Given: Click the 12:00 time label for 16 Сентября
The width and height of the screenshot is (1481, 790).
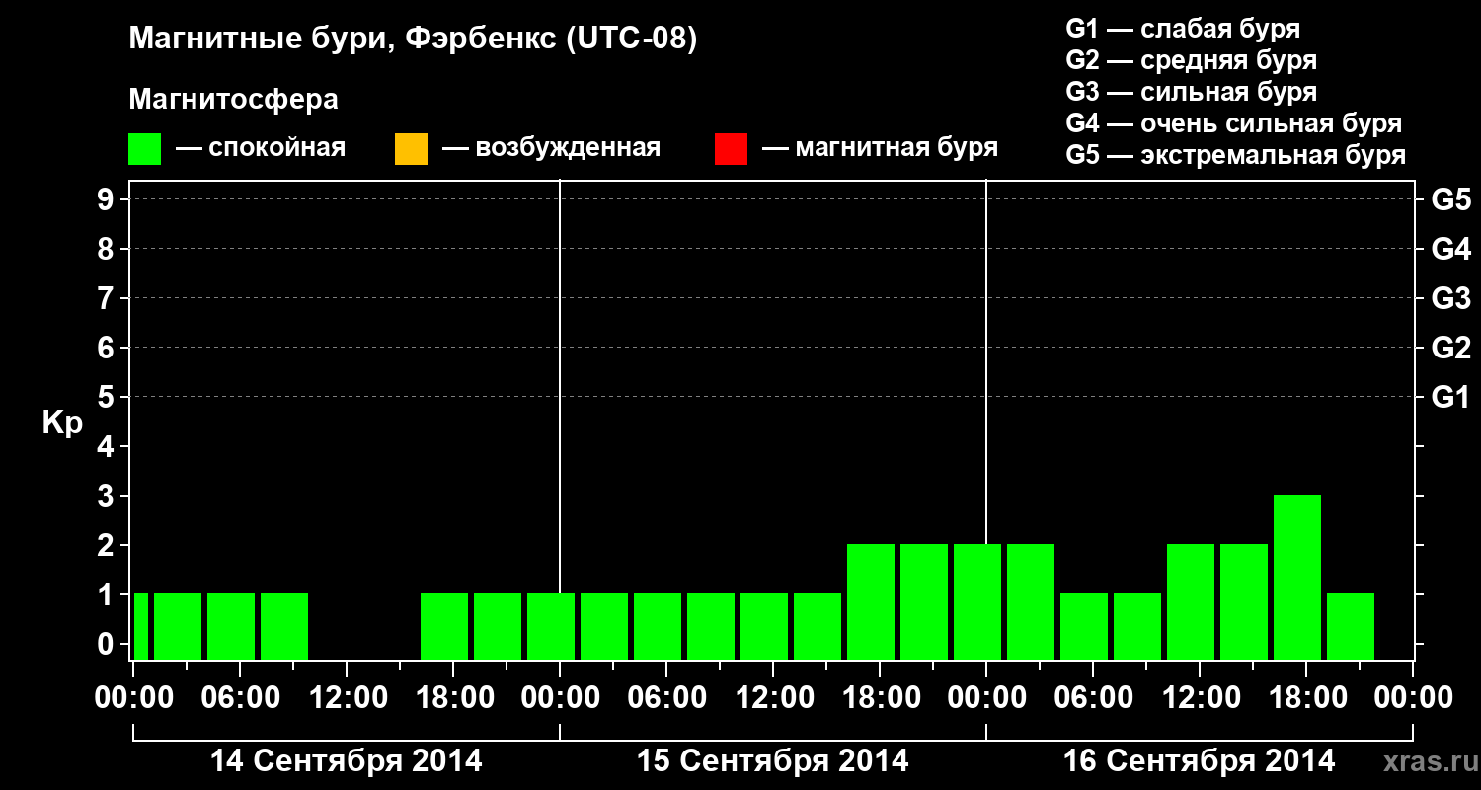Looking at the screenshot, I should click(x=1200, y=697).
